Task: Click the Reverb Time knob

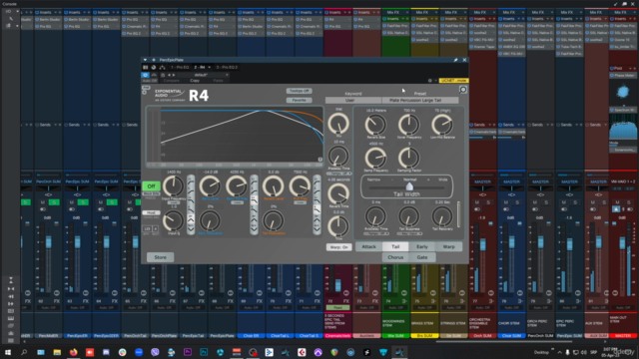Action: tap(338, 193)
